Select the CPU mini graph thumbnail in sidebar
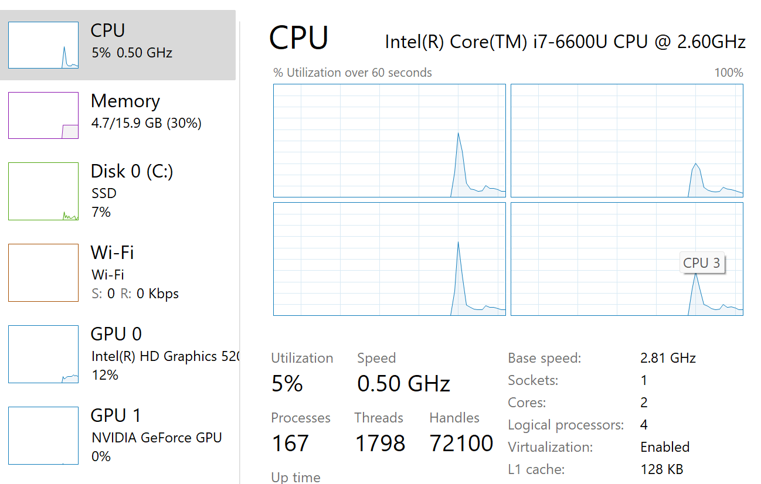 43,45
